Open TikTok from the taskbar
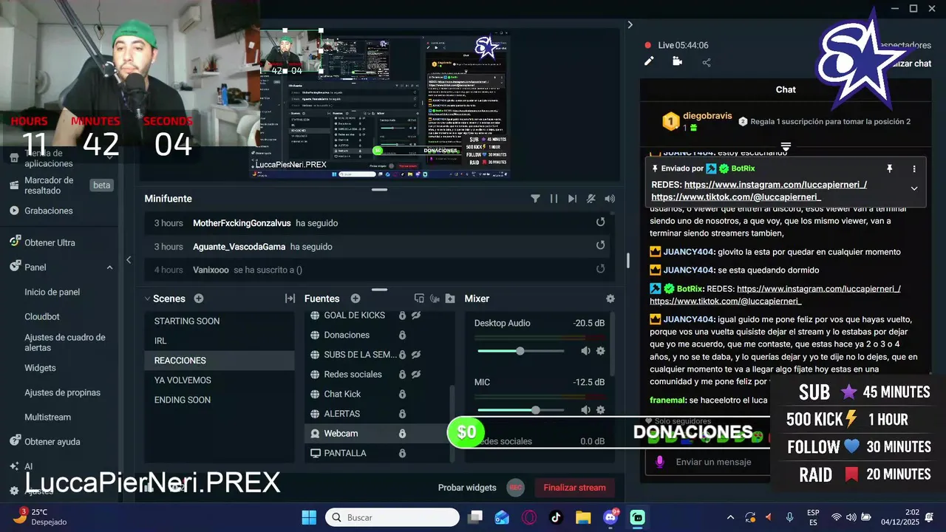The width and height of the screenshot is (946, 532). [x=556, y=517]
